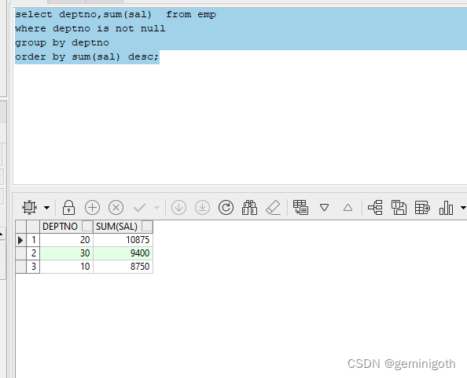Click the 'select deptno,sum(sal)' SQL line
This screenshot has width=467, height=378.
(116, 14)
